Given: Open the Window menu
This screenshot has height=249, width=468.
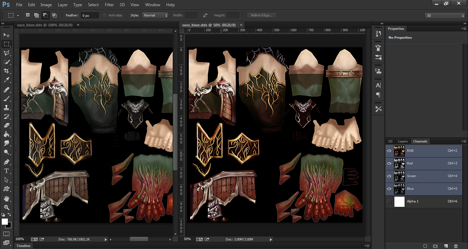Looking at the screenshot, I should pos(153,5).
